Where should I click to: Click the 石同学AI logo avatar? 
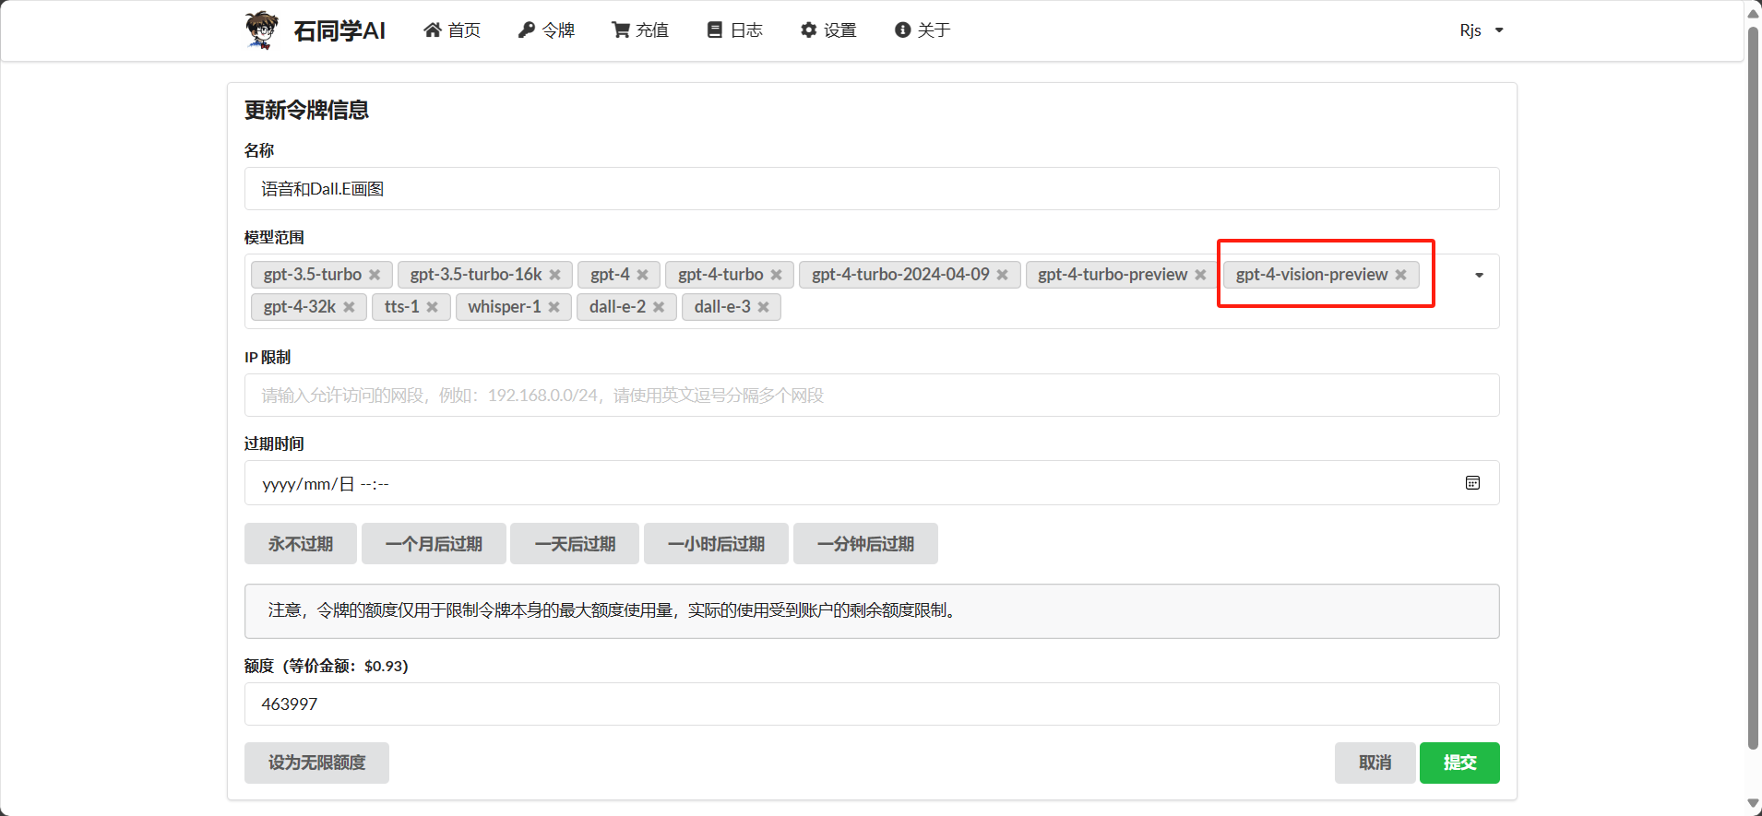(261, 30)
